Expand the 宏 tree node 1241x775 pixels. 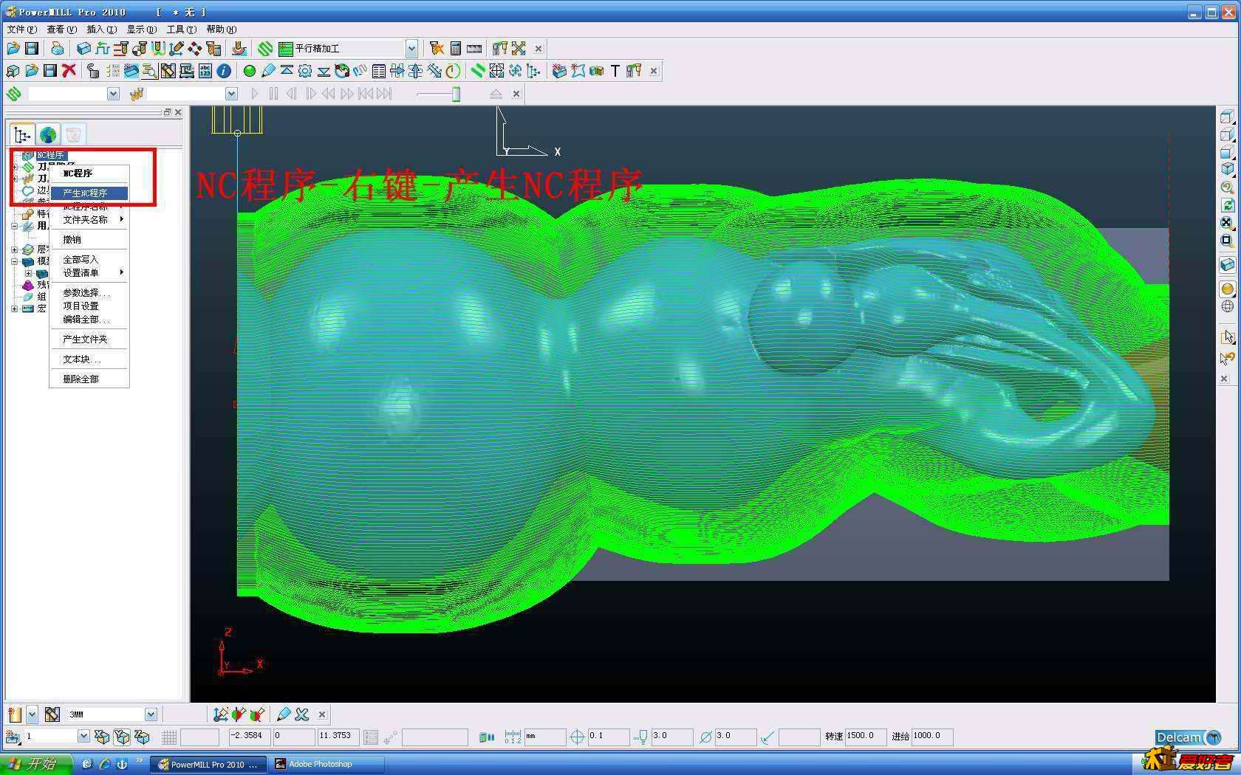14,309
